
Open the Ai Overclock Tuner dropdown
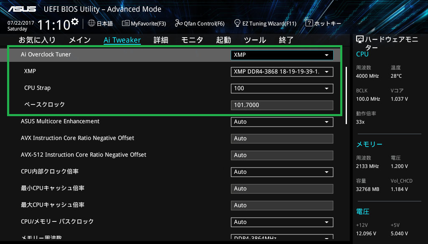click(282, 55)
